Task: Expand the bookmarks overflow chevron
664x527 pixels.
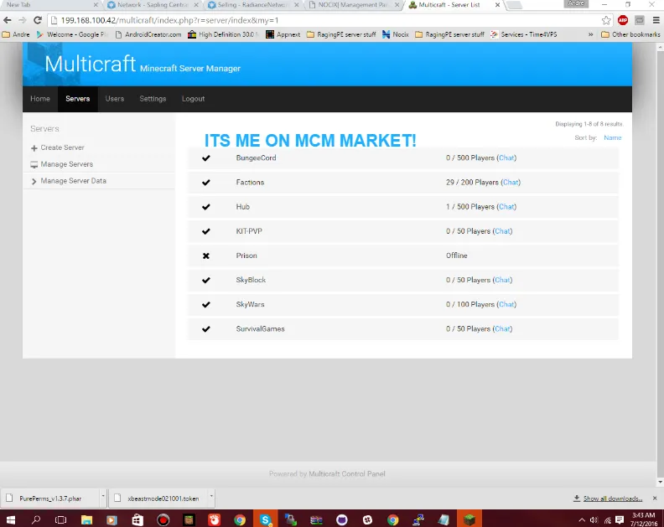Action: (x=590, y=34)
